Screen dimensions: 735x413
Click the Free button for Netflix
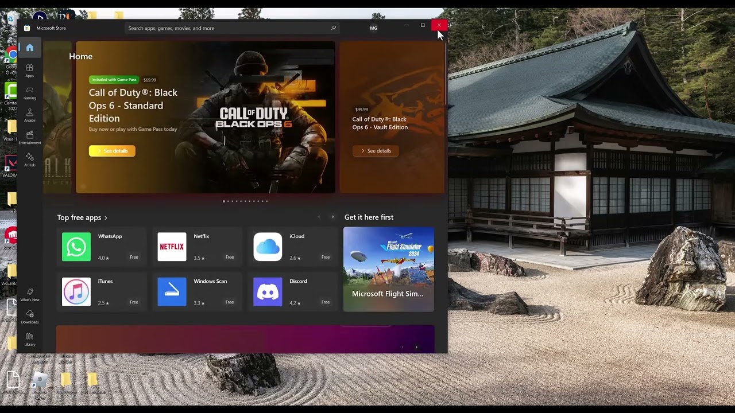[230, 257]
